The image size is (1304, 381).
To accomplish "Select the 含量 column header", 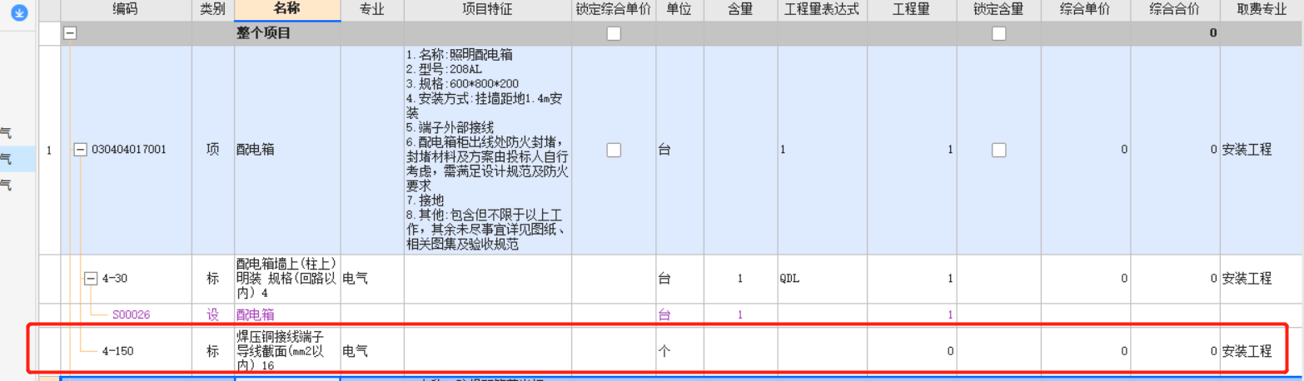I will [x=739, y=10].
